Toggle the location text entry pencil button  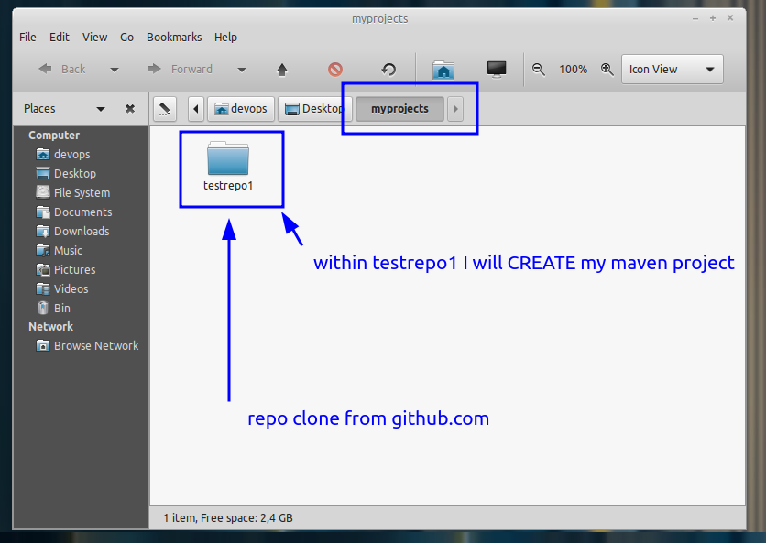165,108
